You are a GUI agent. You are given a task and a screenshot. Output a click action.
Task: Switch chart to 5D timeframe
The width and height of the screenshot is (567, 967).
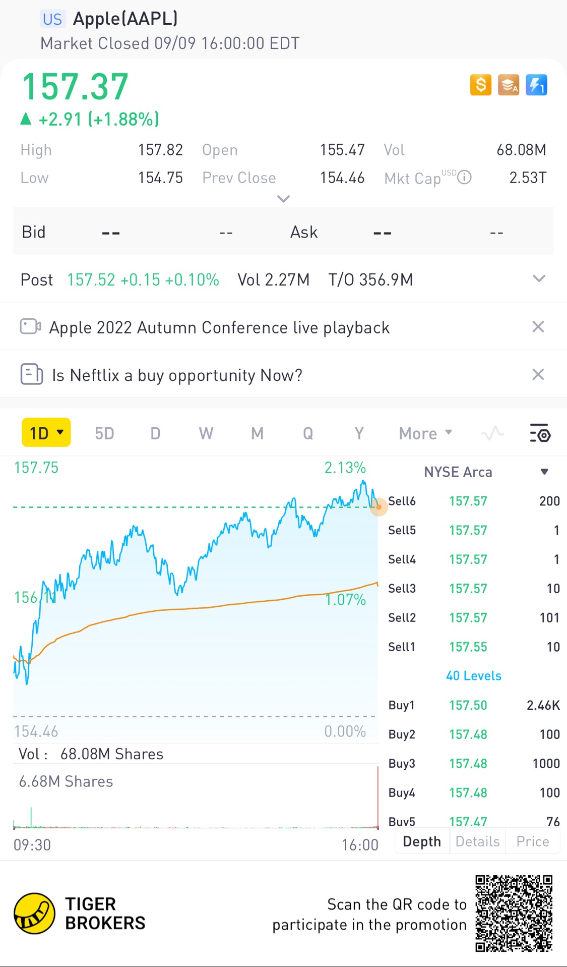[104, 433]
